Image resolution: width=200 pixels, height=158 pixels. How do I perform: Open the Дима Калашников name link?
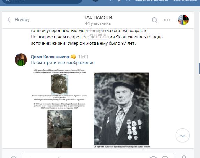50,57
